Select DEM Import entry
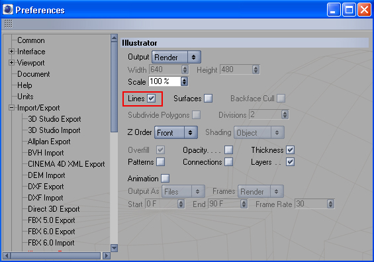Image resolution: width=374 pixels, height=262 pixels. [46, 175]
